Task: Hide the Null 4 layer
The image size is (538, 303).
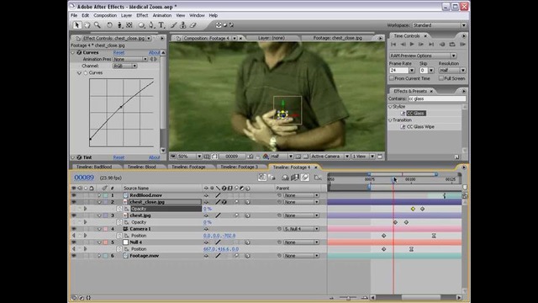Action: click(x=73, y=242)
